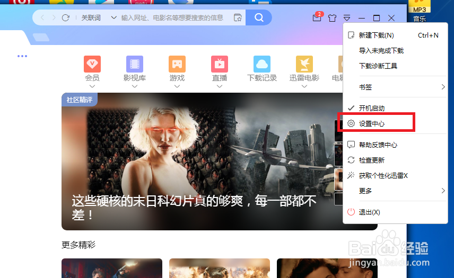Click the blue search magnifier button
The width and height of the screenshot is (454, 278).
[x=259, y=17]
